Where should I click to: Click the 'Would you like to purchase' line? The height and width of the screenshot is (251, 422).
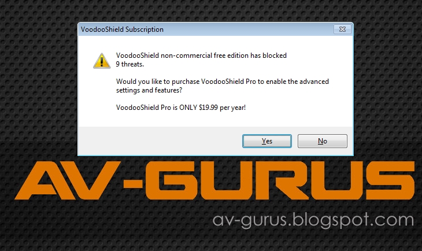pyautogui.click(x=223, y=82)
